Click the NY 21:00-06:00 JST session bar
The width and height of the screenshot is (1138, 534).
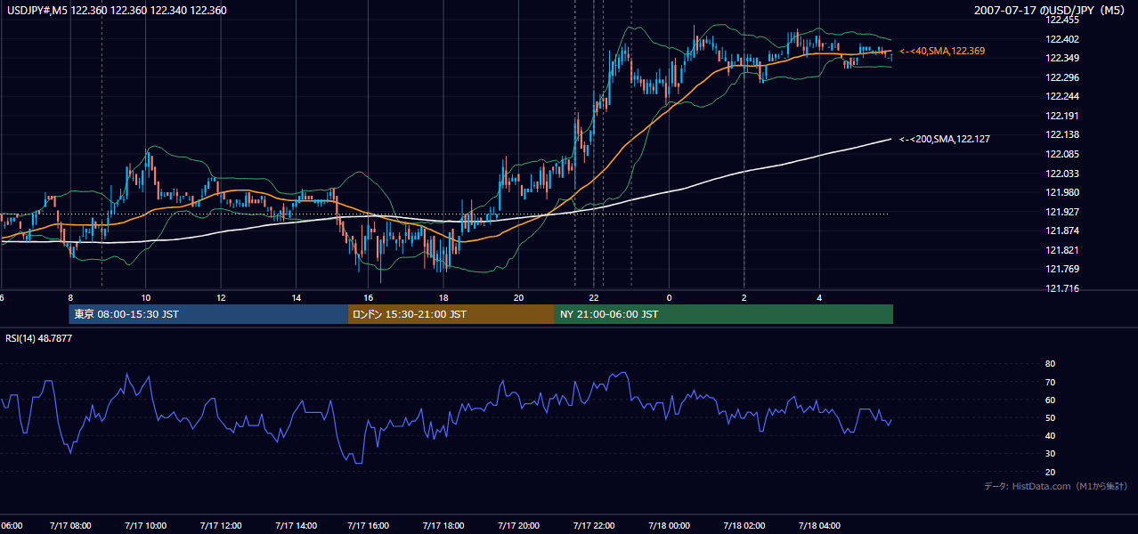coord(724,314)
